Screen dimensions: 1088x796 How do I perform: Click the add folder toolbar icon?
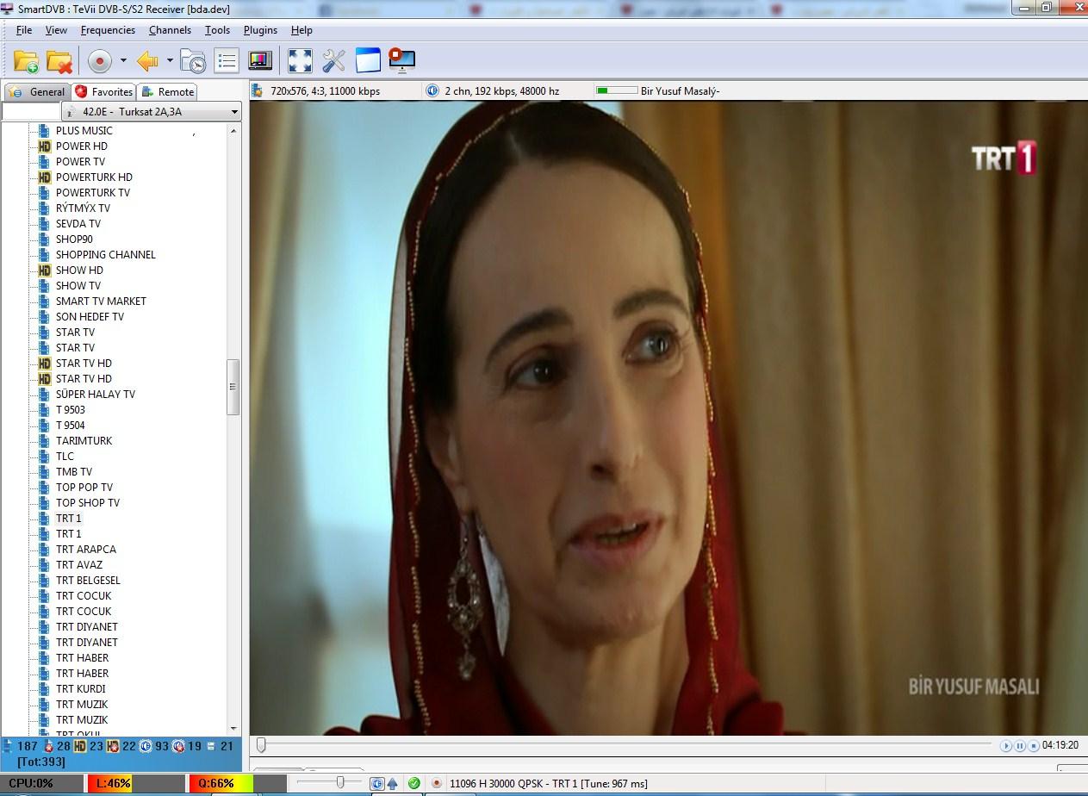tap(26, 61)
